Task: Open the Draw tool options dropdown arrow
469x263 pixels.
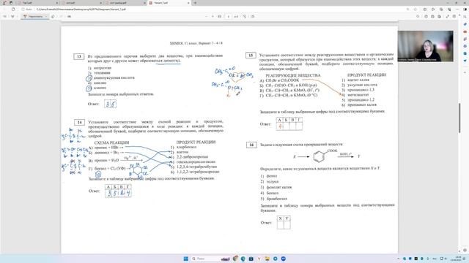Action: [46, 16]
